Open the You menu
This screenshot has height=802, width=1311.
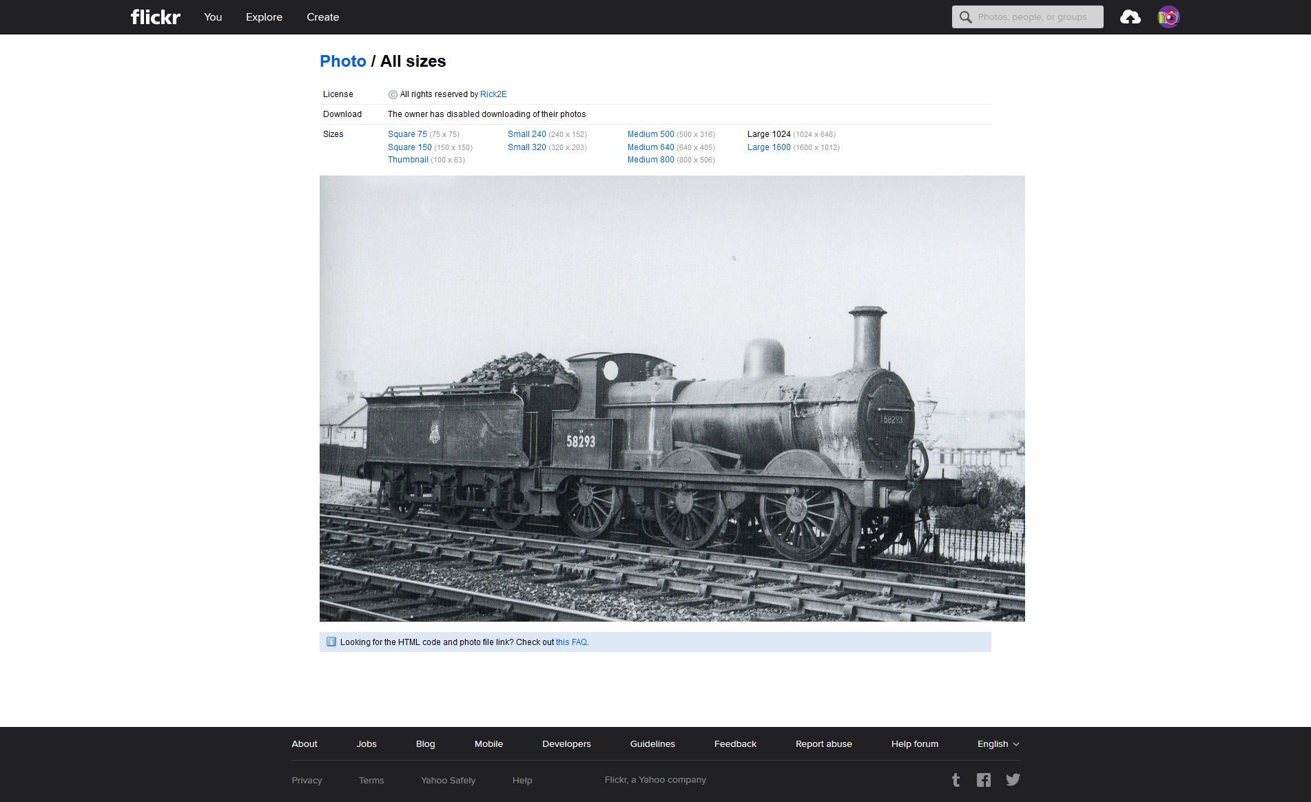click(x=213, y=17)
